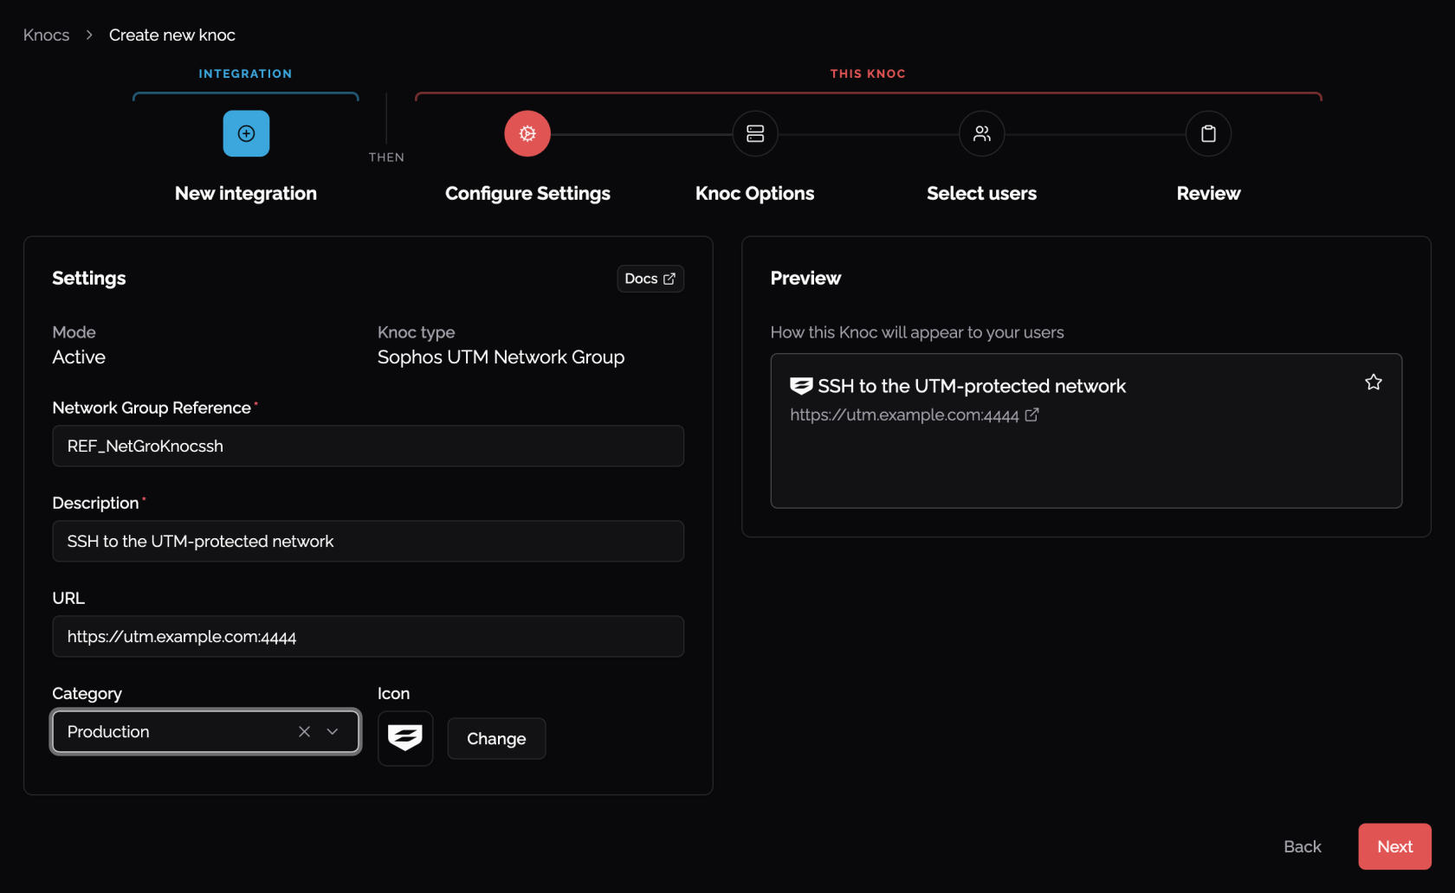Click into the URL input field

click(368, 636)
